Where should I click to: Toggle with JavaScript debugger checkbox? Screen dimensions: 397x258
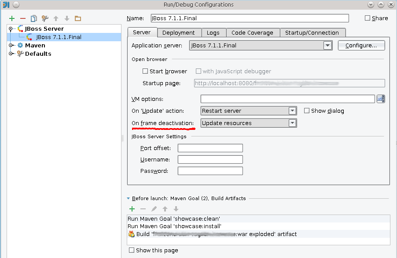[198, 71]
